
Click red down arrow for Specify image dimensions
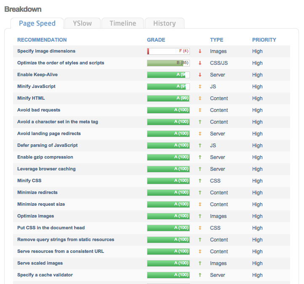[x=200, y=51]
